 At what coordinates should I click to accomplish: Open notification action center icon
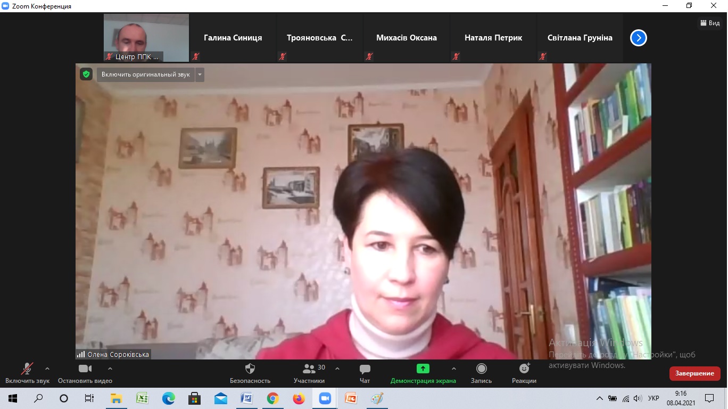(709, 398)
